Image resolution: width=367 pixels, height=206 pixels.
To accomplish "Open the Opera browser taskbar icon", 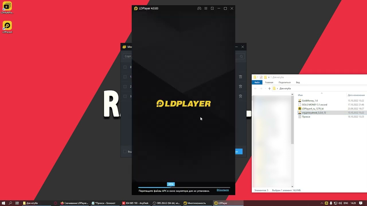I will [x=55, y=203].
